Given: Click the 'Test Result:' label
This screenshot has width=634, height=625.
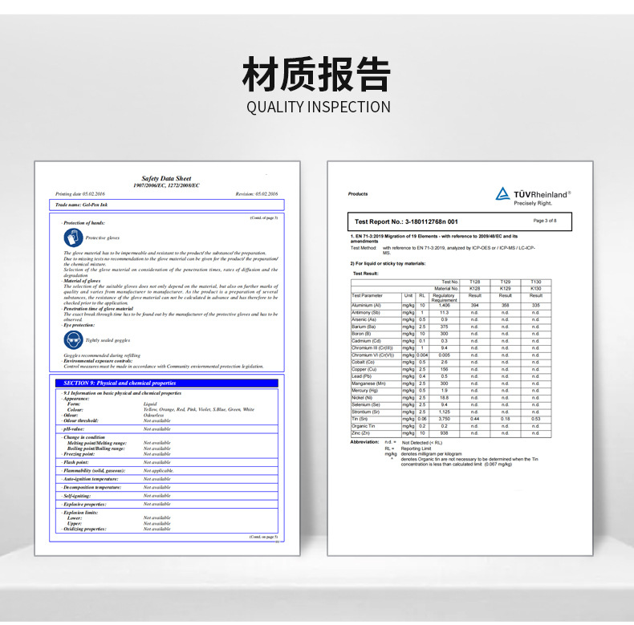Looking at the screenshot, I should coord(365,274).
